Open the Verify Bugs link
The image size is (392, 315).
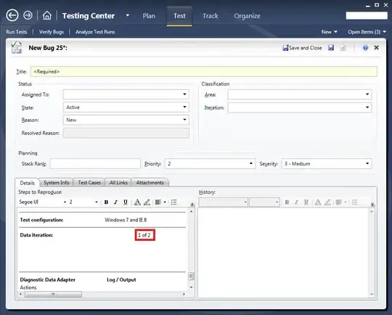click(52, 32)
